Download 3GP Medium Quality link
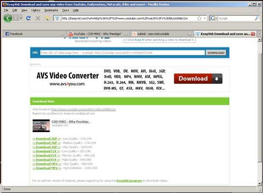The height and width of the screenshot is (193, 263). click(x=47, y=143)
